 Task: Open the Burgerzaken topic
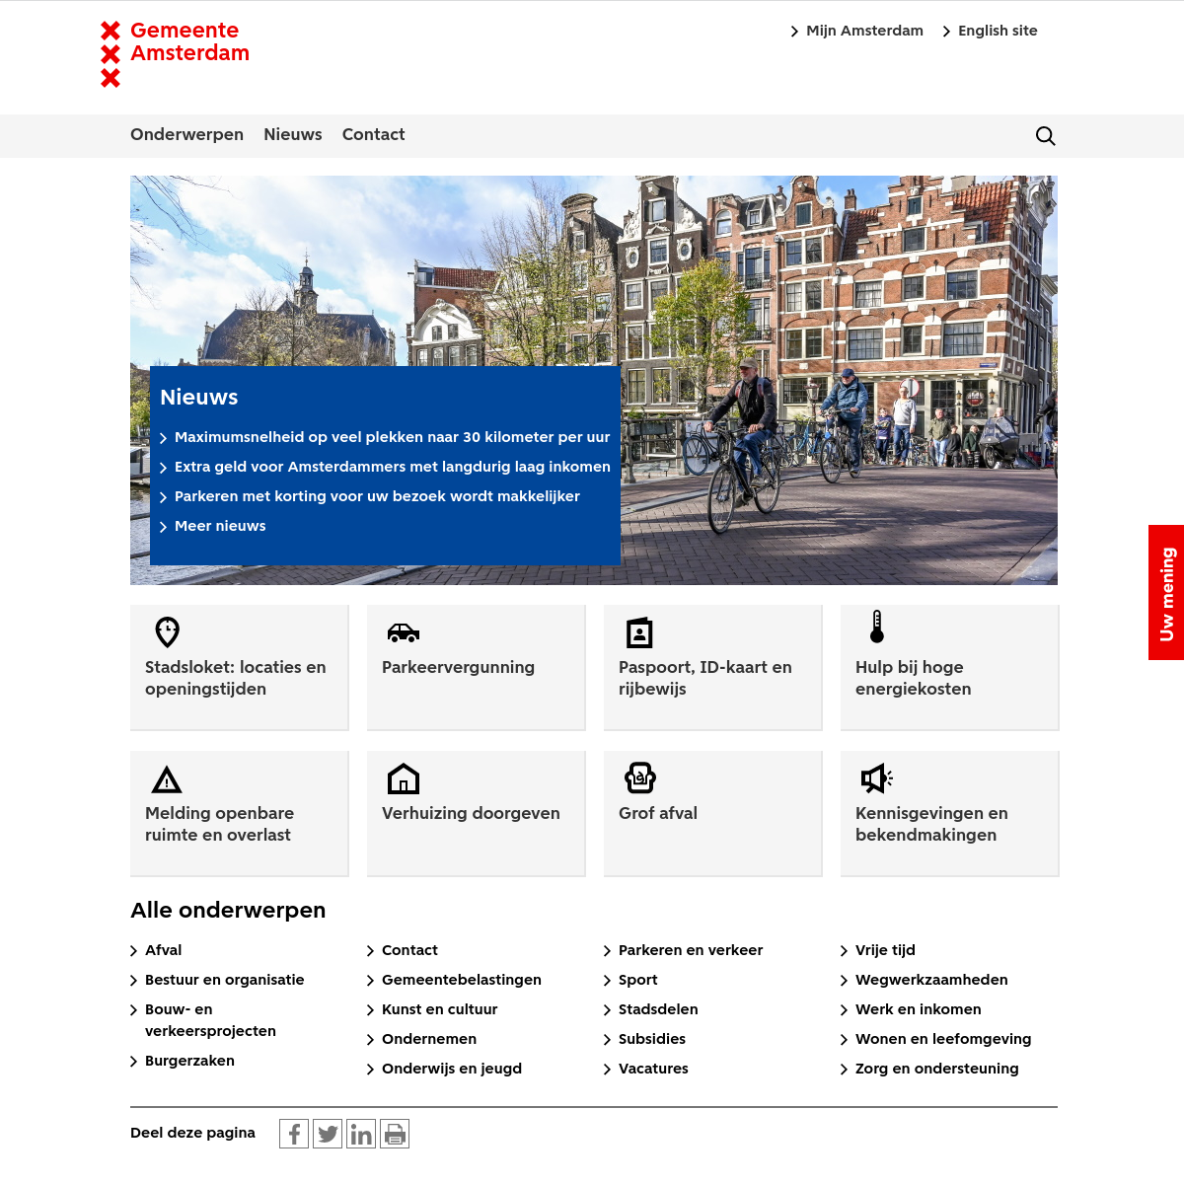tap(183, 1061)
